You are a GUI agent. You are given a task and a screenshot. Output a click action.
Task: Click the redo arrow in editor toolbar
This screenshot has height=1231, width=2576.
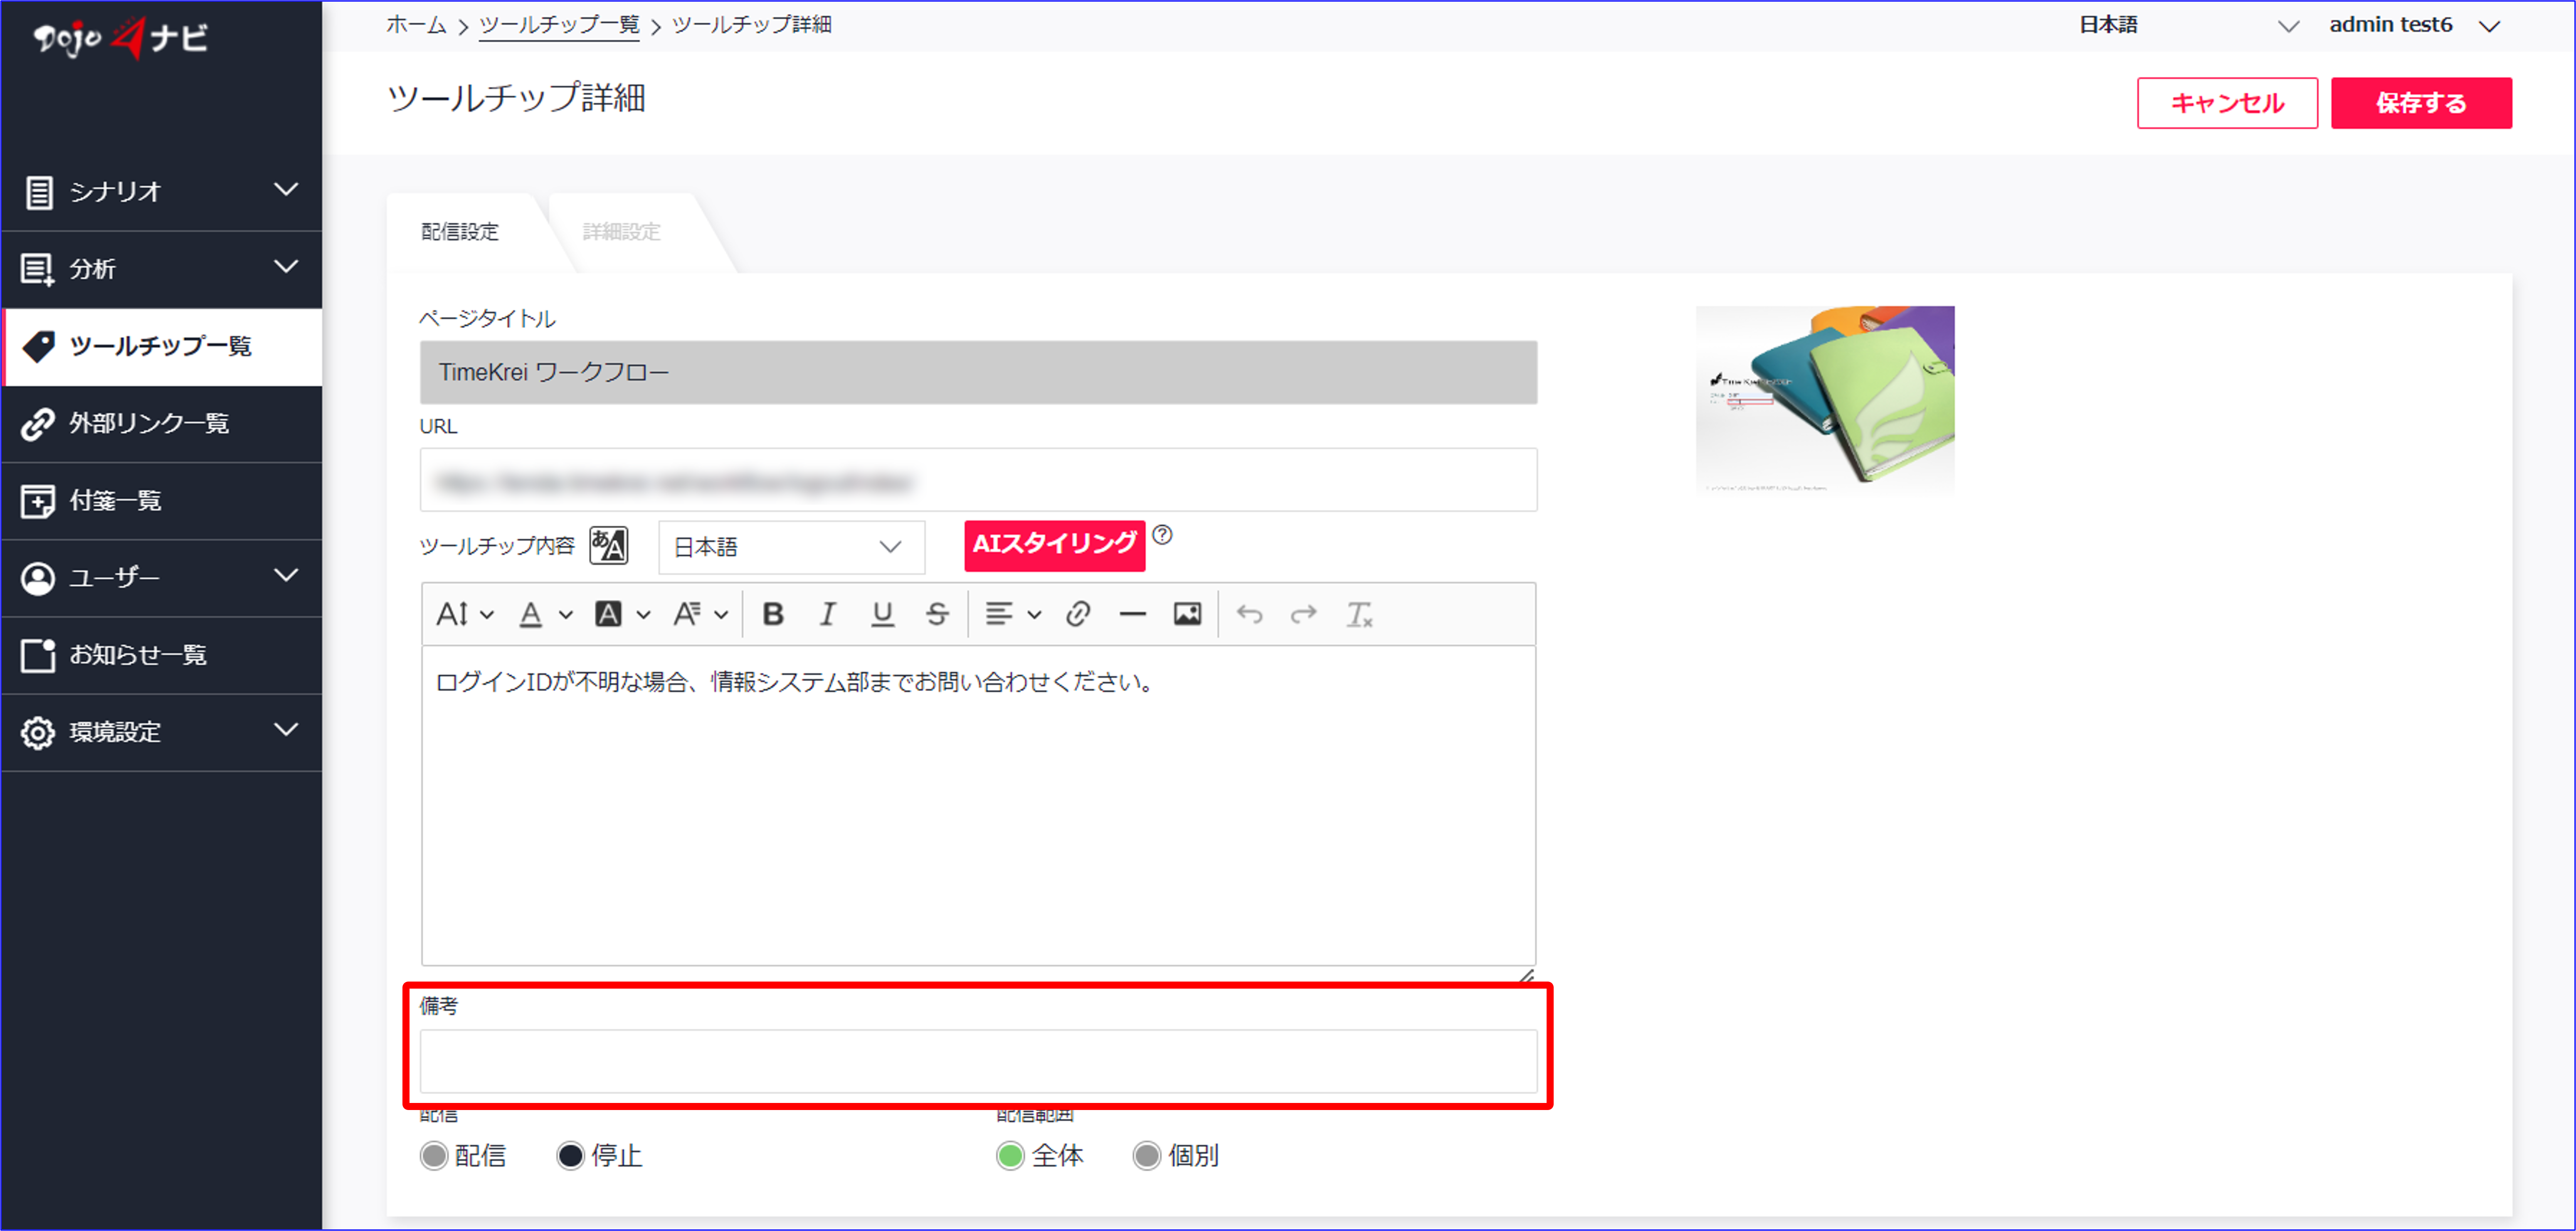pos(1304,614)
